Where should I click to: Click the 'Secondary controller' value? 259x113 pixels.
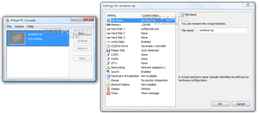pos(154,46)
